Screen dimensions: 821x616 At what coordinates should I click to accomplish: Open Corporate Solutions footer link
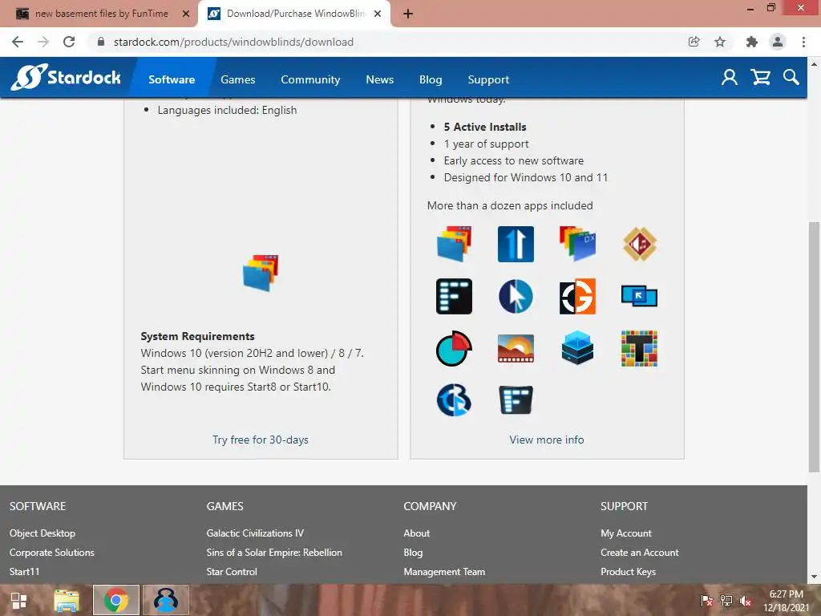(x=52, y=553)
